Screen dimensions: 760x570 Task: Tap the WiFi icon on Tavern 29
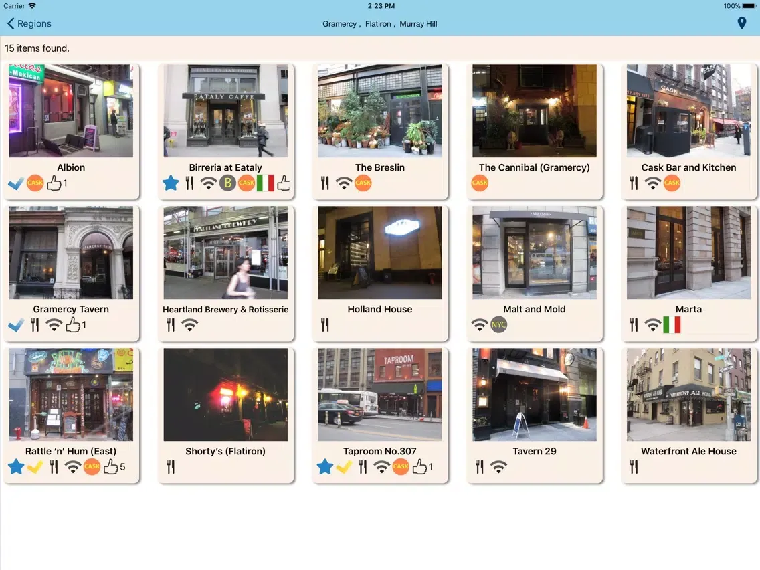click(499, 467)
